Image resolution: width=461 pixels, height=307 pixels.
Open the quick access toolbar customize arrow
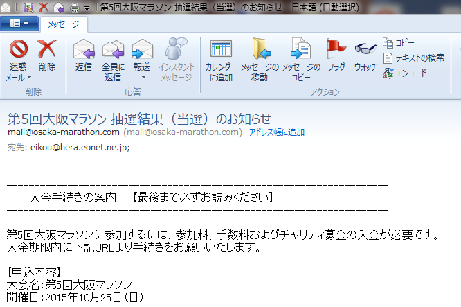(x=87, y=8)
